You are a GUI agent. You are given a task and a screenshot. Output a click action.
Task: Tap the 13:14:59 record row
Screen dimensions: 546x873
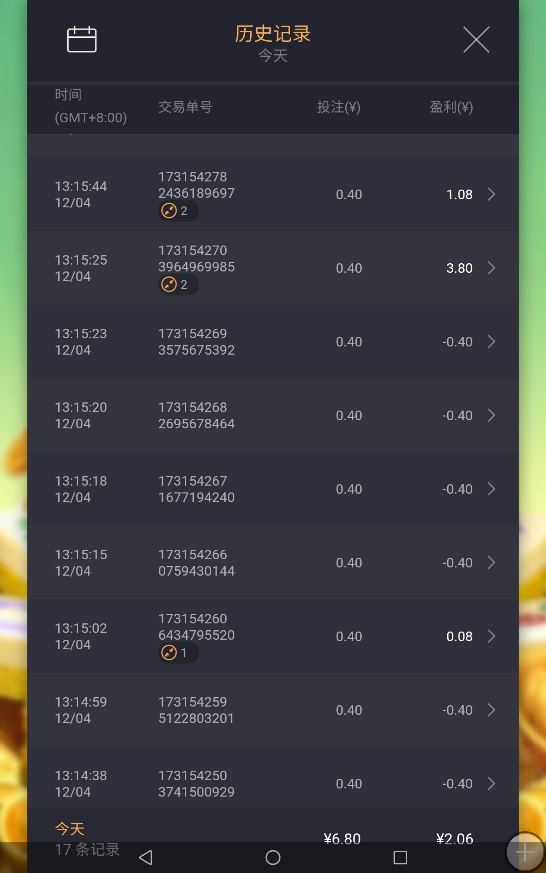pyautogui.click(x=273, y=710)
